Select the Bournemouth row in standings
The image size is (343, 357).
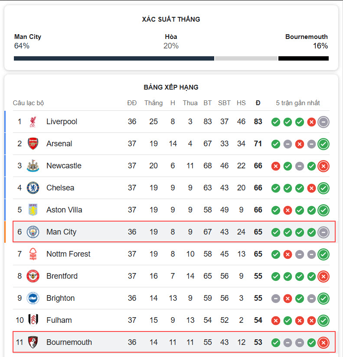point(174,342)
